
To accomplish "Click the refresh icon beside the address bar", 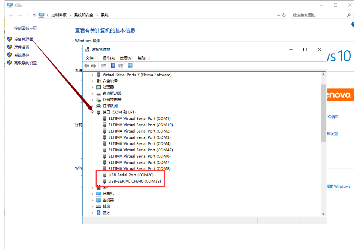I will (x=284, y=15).
